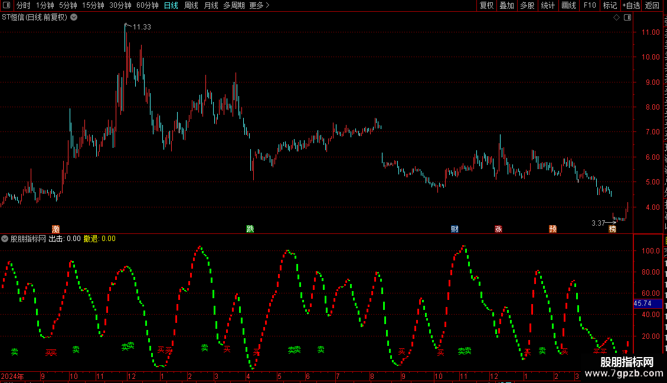Enable the 画线 drawing tools

569,5
